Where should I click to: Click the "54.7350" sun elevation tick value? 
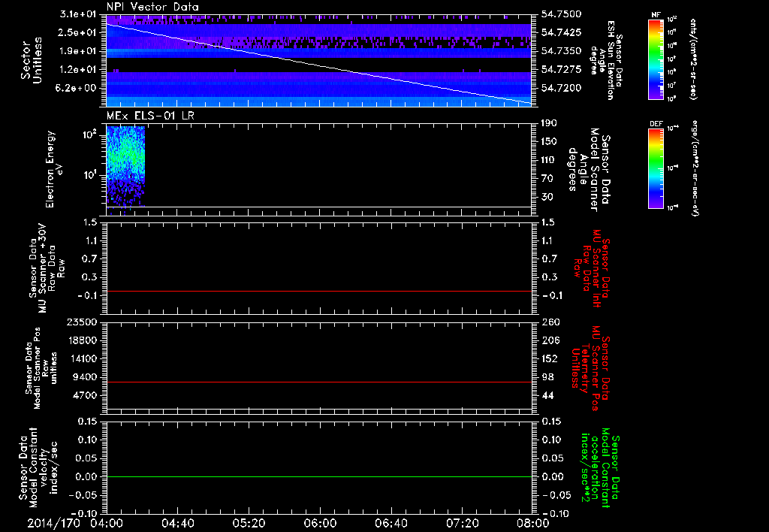click(x=562, y=51)
